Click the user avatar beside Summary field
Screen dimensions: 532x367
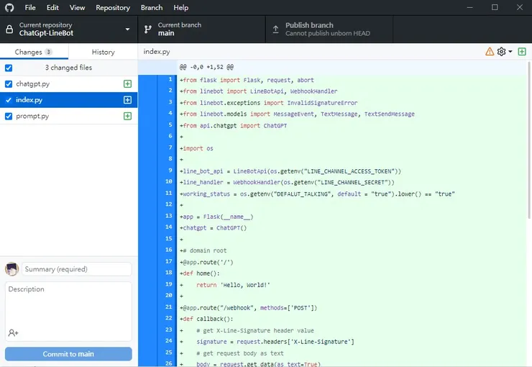[x=12, y=269]
